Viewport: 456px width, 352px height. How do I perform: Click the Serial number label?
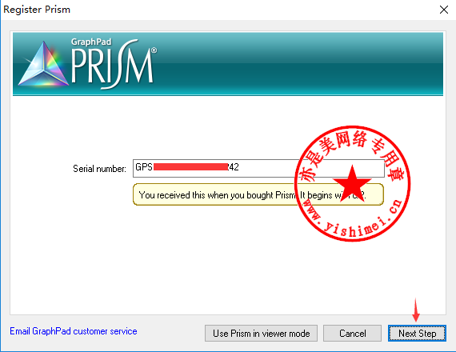99,169
